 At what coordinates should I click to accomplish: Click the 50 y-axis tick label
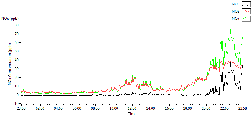[x=17, y=51]
